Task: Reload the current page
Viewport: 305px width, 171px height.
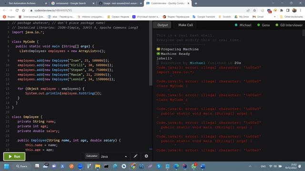Action: click(17, 10)
